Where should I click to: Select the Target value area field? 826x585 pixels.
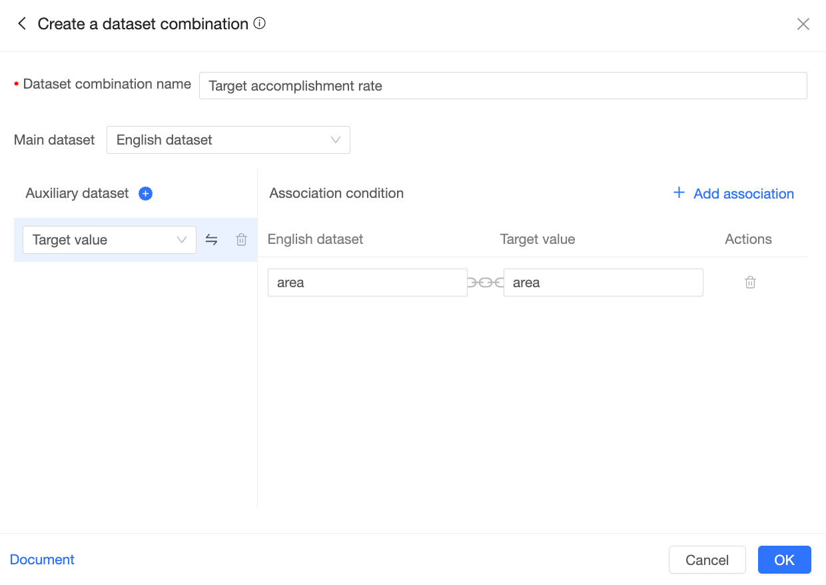click(604, 283)
